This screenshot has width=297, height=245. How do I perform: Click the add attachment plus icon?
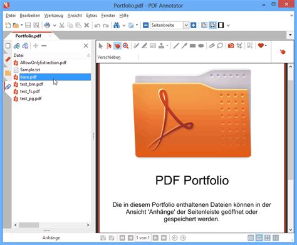[36, 46]
